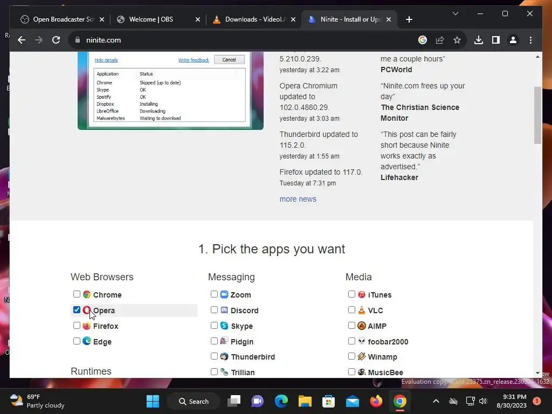The width and height of the screenshot is (552, 414).
Task: Check the Discord checkbox
Action: [214, 310]
